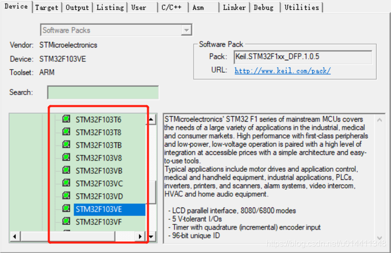Open the keil.com/pack URL link
The width and height of the screenshot is (391, 253).
coord(283,71)
